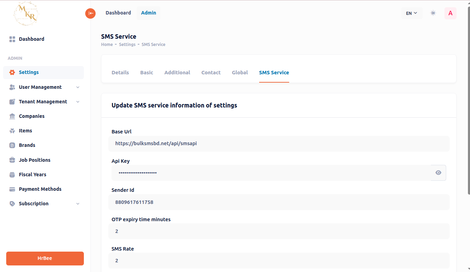Click the HrBee orange button

tap(45, 259)
